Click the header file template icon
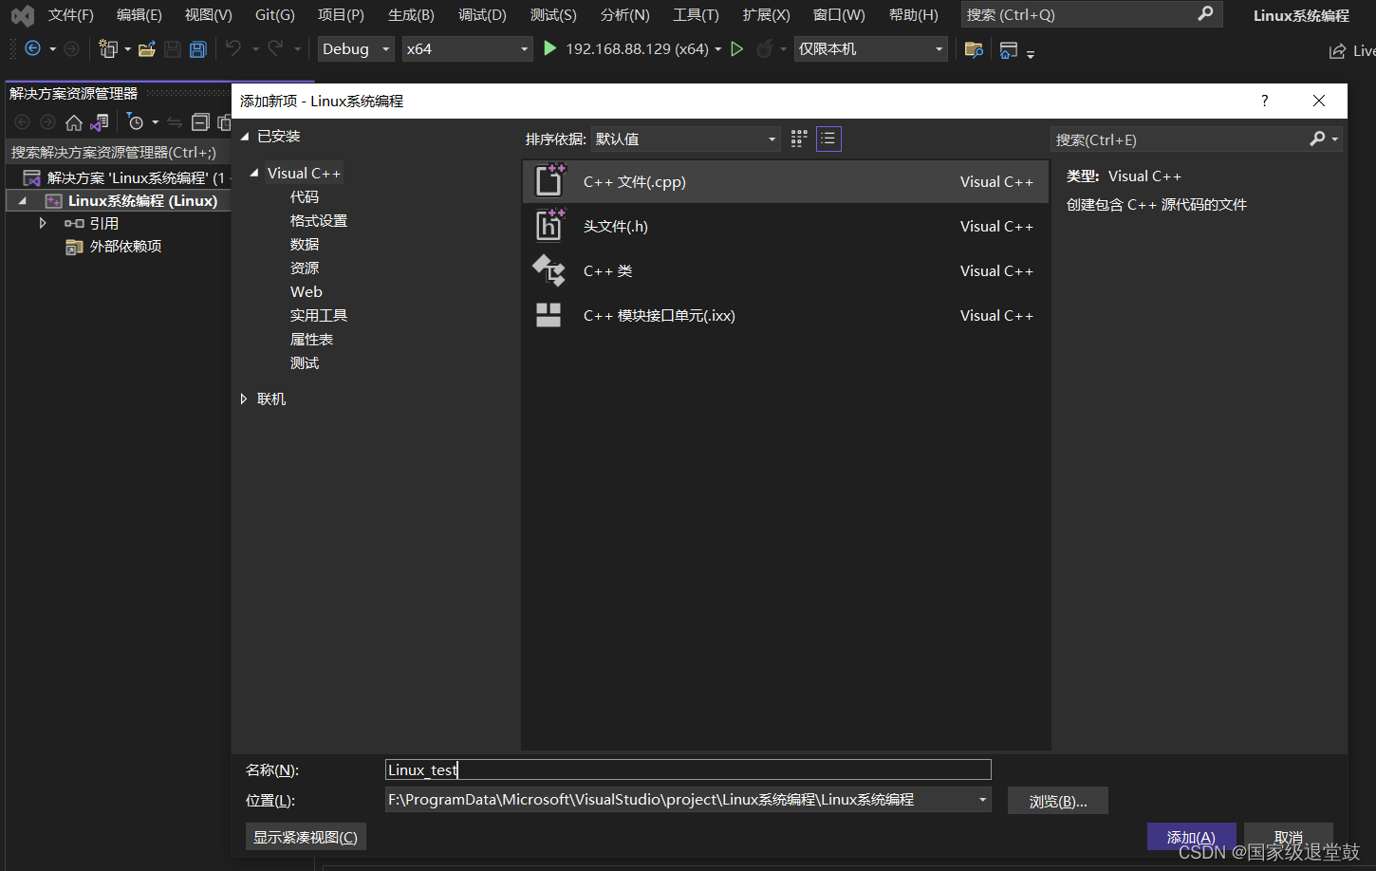 [549, 226]
